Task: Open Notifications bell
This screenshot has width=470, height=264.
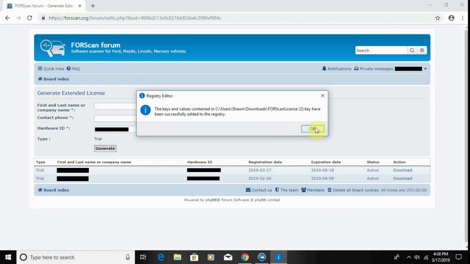Action: point(337,69)
